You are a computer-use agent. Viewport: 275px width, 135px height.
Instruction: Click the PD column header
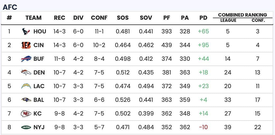click(x=203, y=18)
